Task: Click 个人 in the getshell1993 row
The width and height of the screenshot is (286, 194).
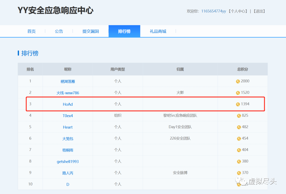Action: click(x=118, y=161)
